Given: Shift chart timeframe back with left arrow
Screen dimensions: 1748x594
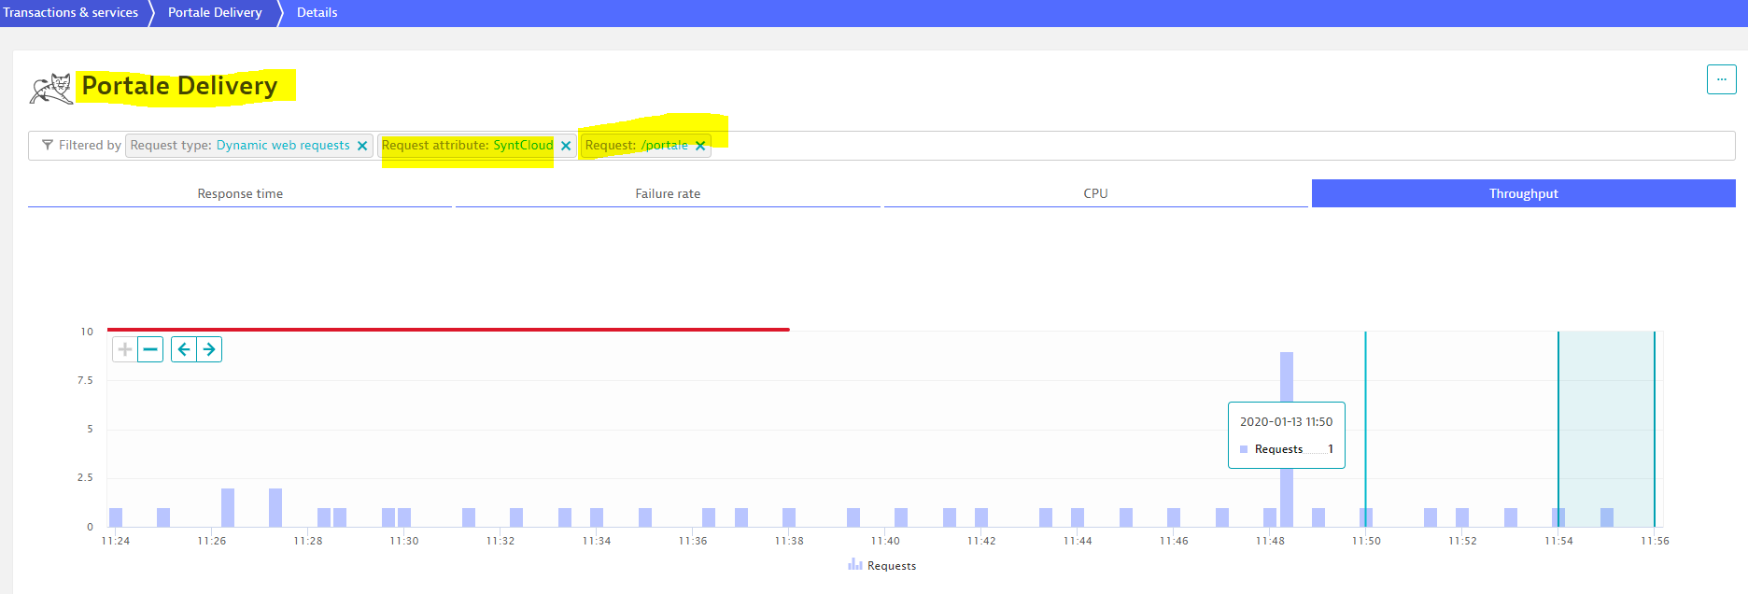Looking at the screenshot, I should pyautogui.click(x=184, y=349).
